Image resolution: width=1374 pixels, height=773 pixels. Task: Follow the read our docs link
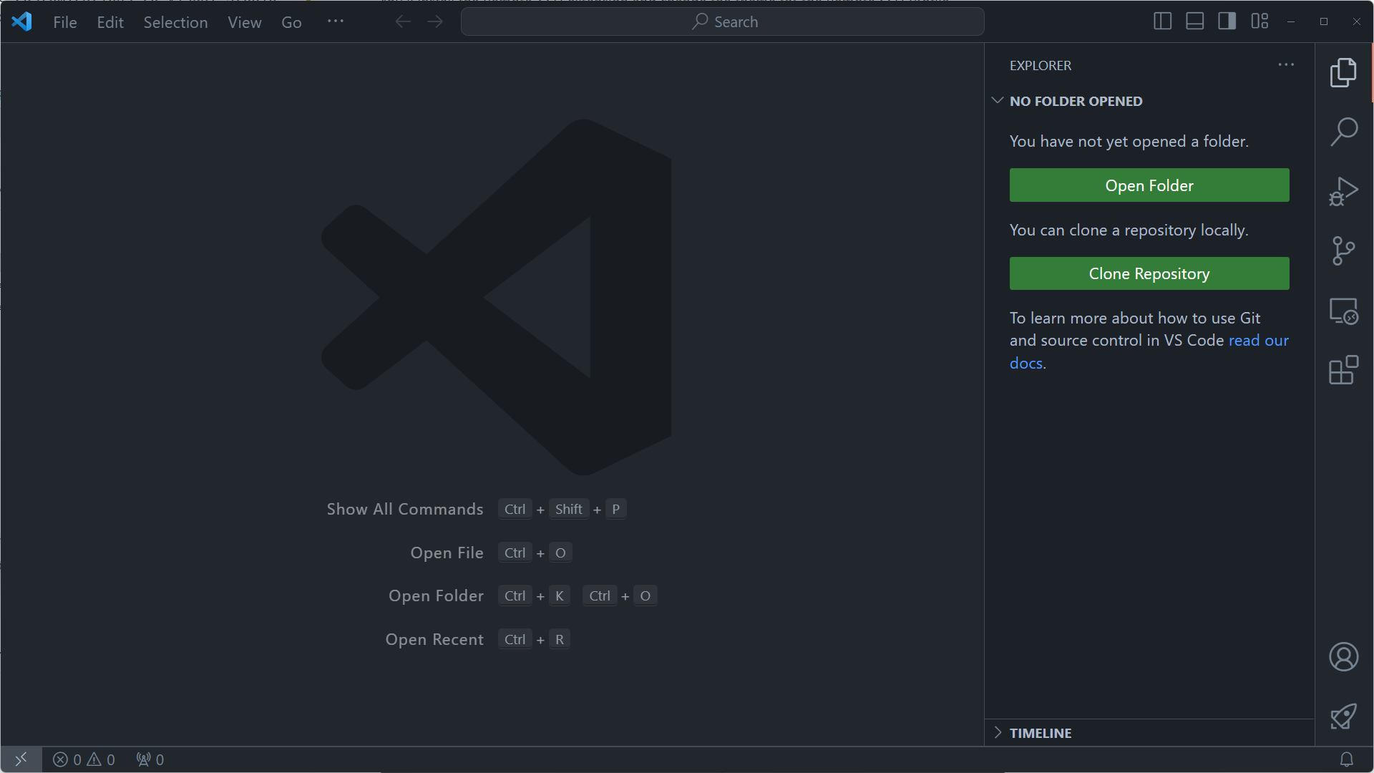(x=1258, y=340)
